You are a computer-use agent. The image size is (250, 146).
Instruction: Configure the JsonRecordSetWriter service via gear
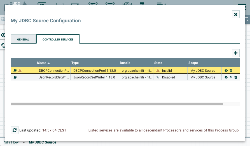[226, 77]
